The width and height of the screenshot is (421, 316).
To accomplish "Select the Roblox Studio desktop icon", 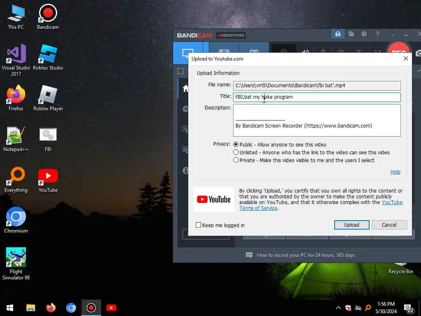I will [48, 58].
